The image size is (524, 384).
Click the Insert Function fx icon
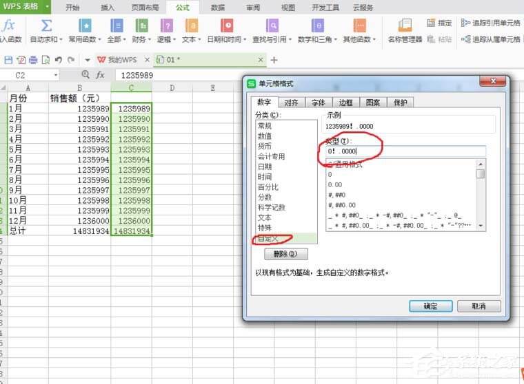click(x=8, y=25)
